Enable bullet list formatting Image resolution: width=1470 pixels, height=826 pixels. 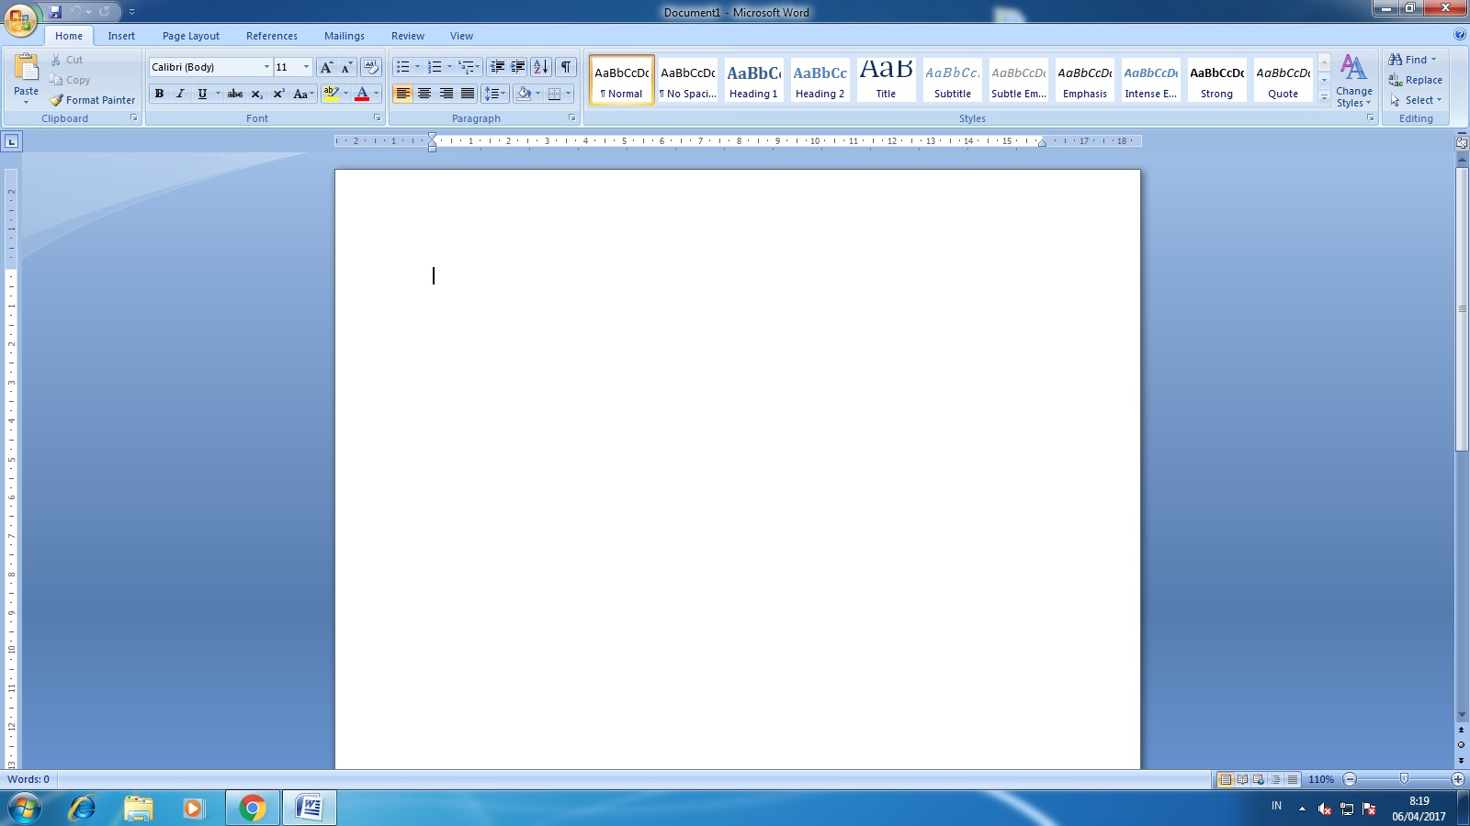403,66
